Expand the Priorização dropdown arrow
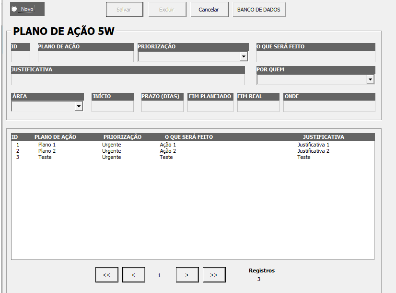Image resolution: width=396 pixels, height=293 pixels. coord(244,56)
